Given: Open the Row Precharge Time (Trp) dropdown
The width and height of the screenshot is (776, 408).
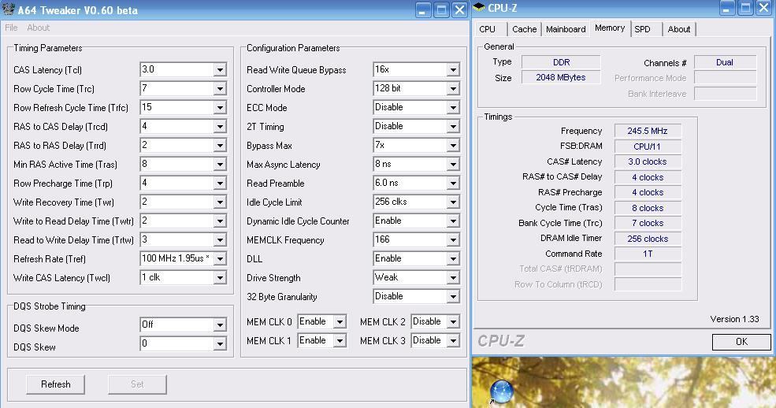Looking at the screenshot, I should pos(221,184).
